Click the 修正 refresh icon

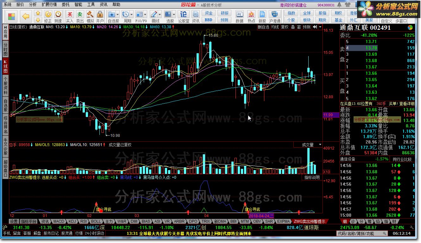pyautogui.click(x=48, y=14)
